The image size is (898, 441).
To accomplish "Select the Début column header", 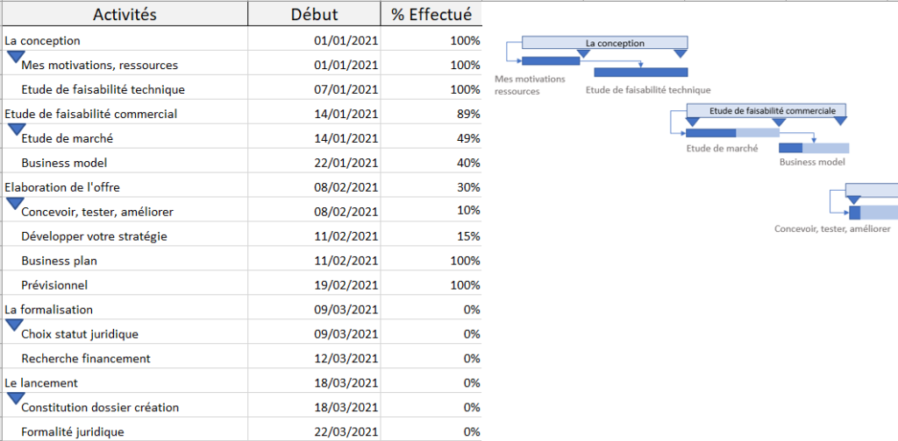I will 314,14.
